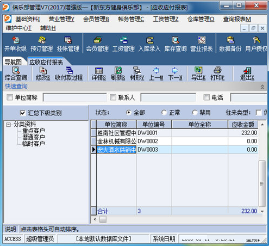Open 工资管理 toolbar icon
Image resolution: width=269 pixels, height=246 pixels.
coord(123,44)
